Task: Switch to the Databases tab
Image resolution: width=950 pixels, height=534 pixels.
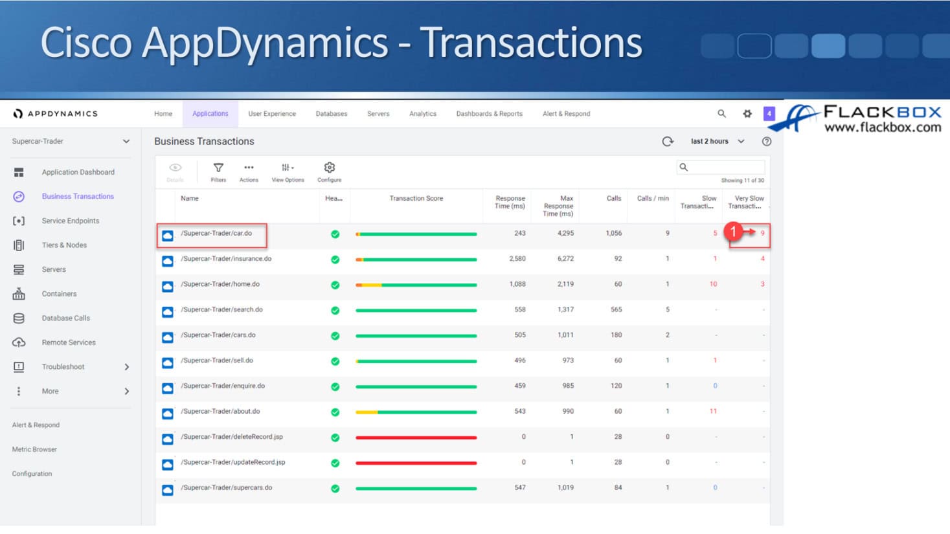Action: (x=331, y=114)
